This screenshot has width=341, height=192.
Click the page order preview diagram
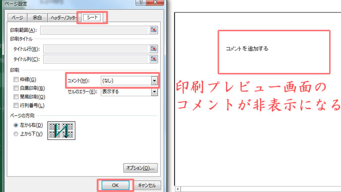click(x=61, y=130)
